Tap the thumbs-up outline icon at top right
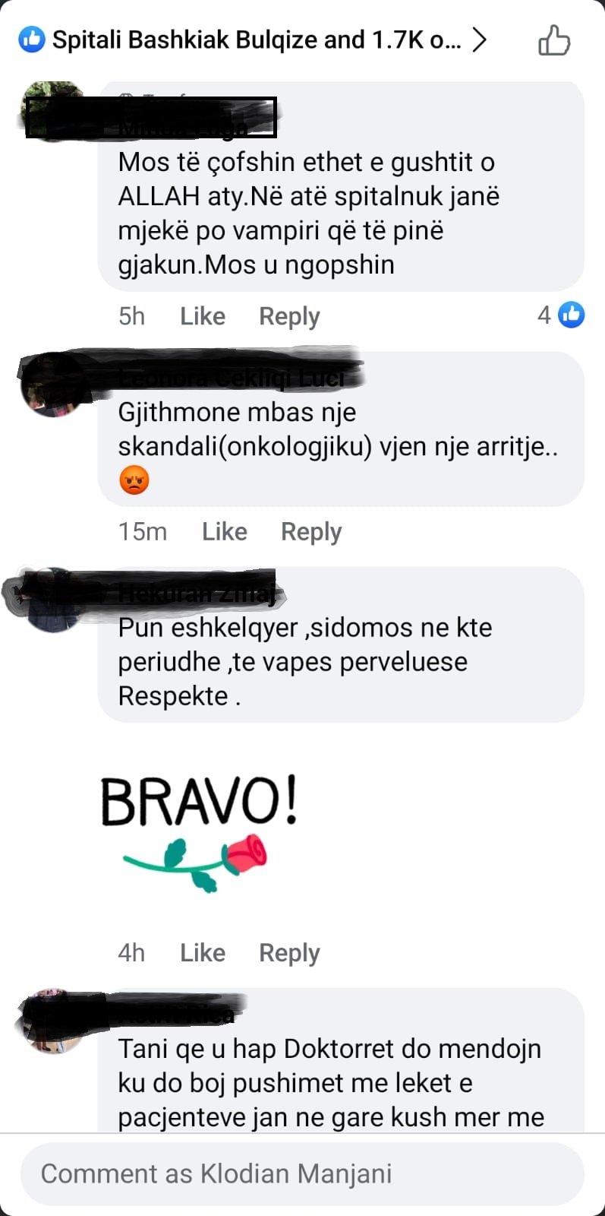The width and height of the screenshot is (605, 1216). click(554, 40)
